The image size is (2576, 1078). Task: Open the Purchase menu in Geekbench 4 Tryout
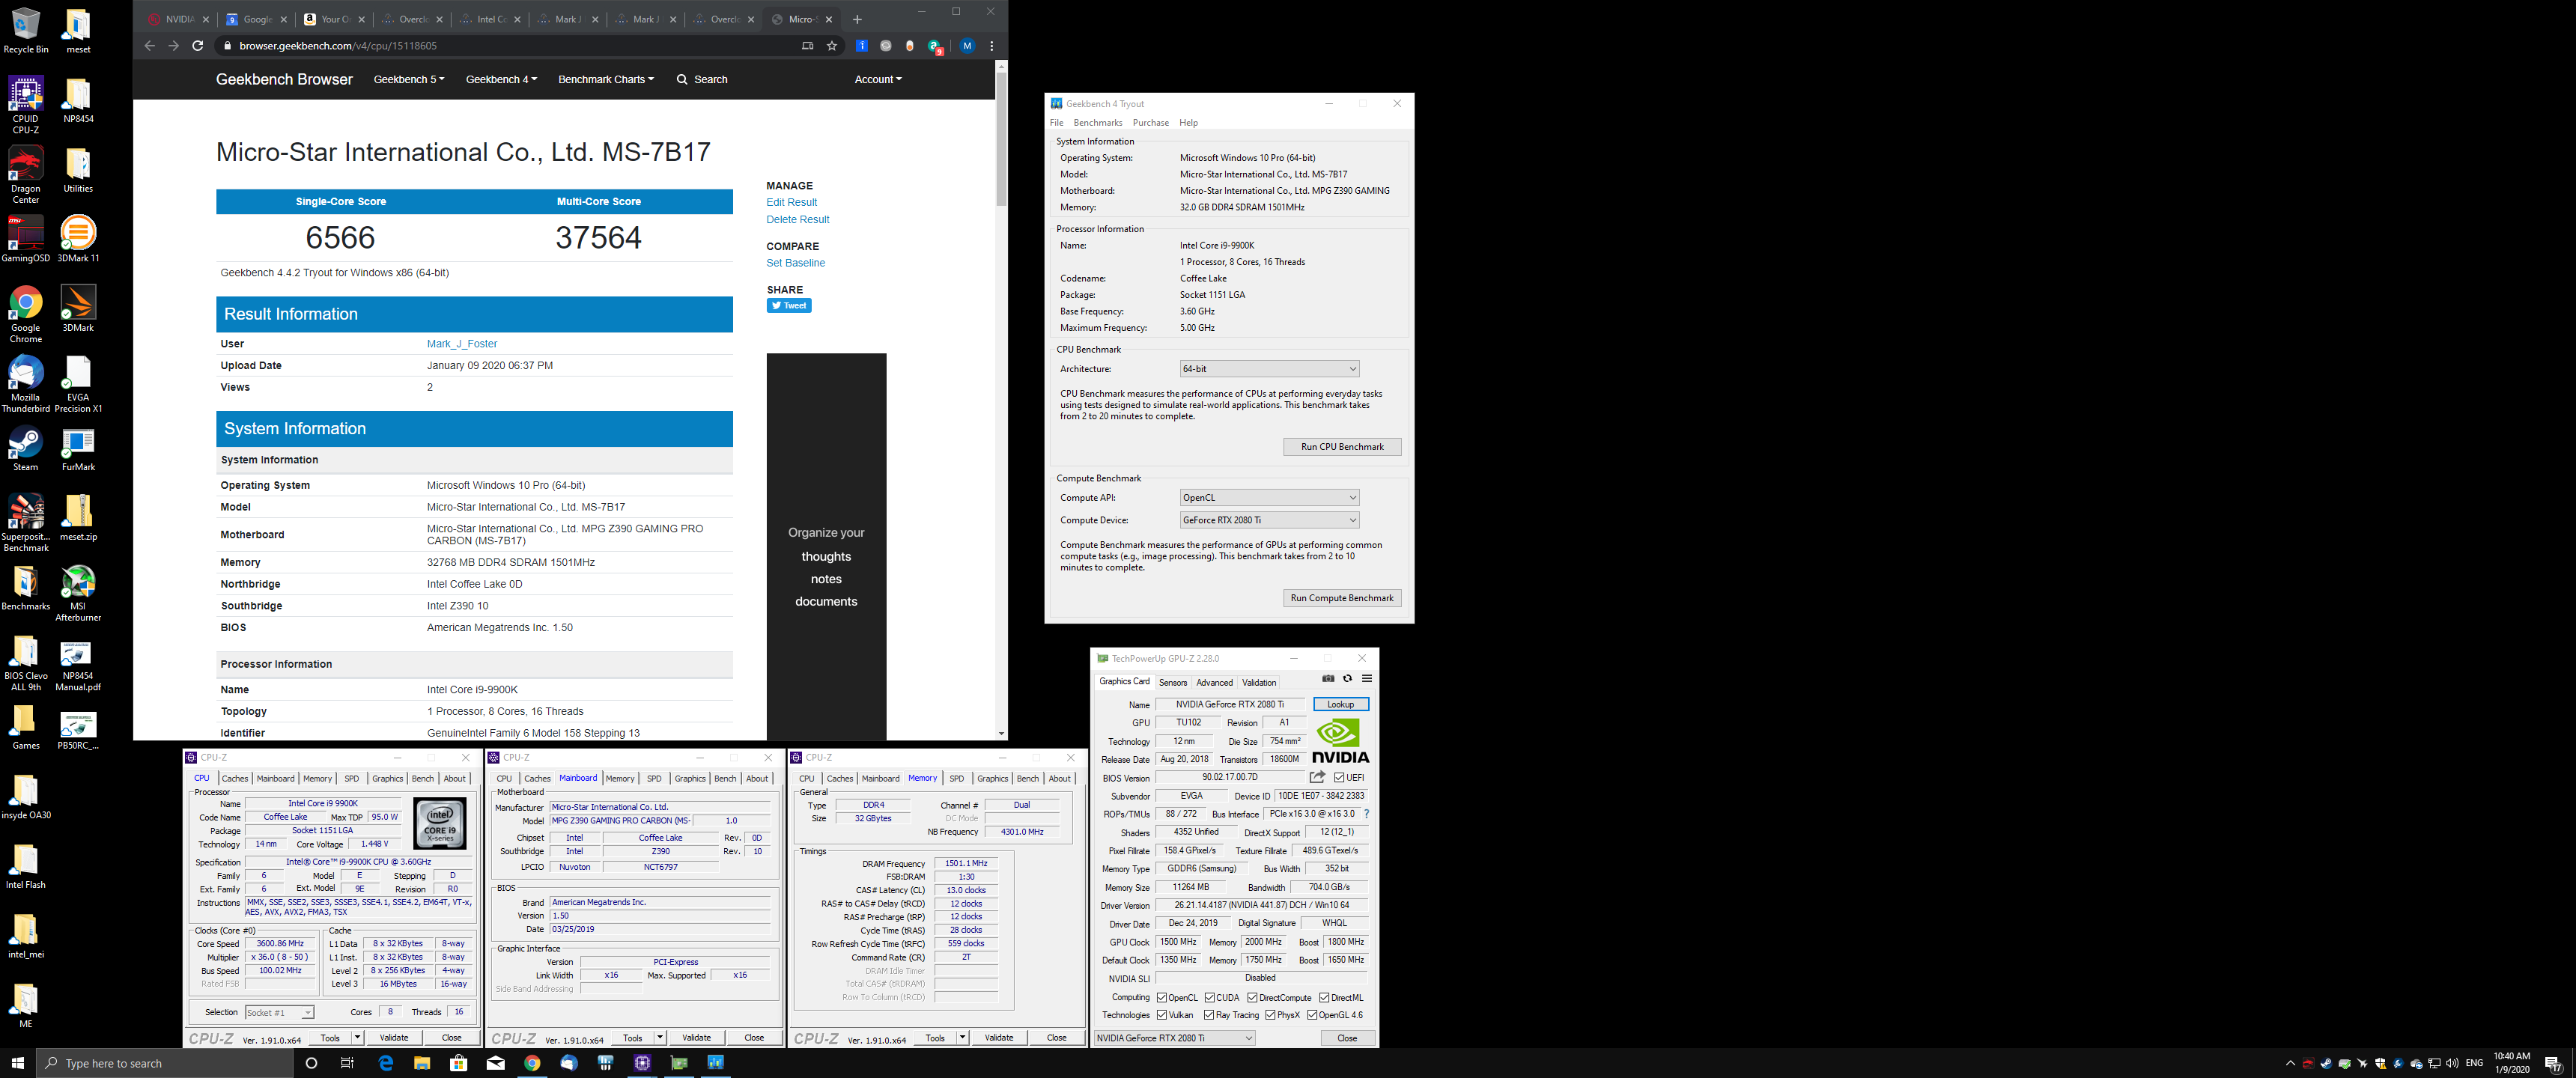pyautogui.click(x=1150, y=123)
